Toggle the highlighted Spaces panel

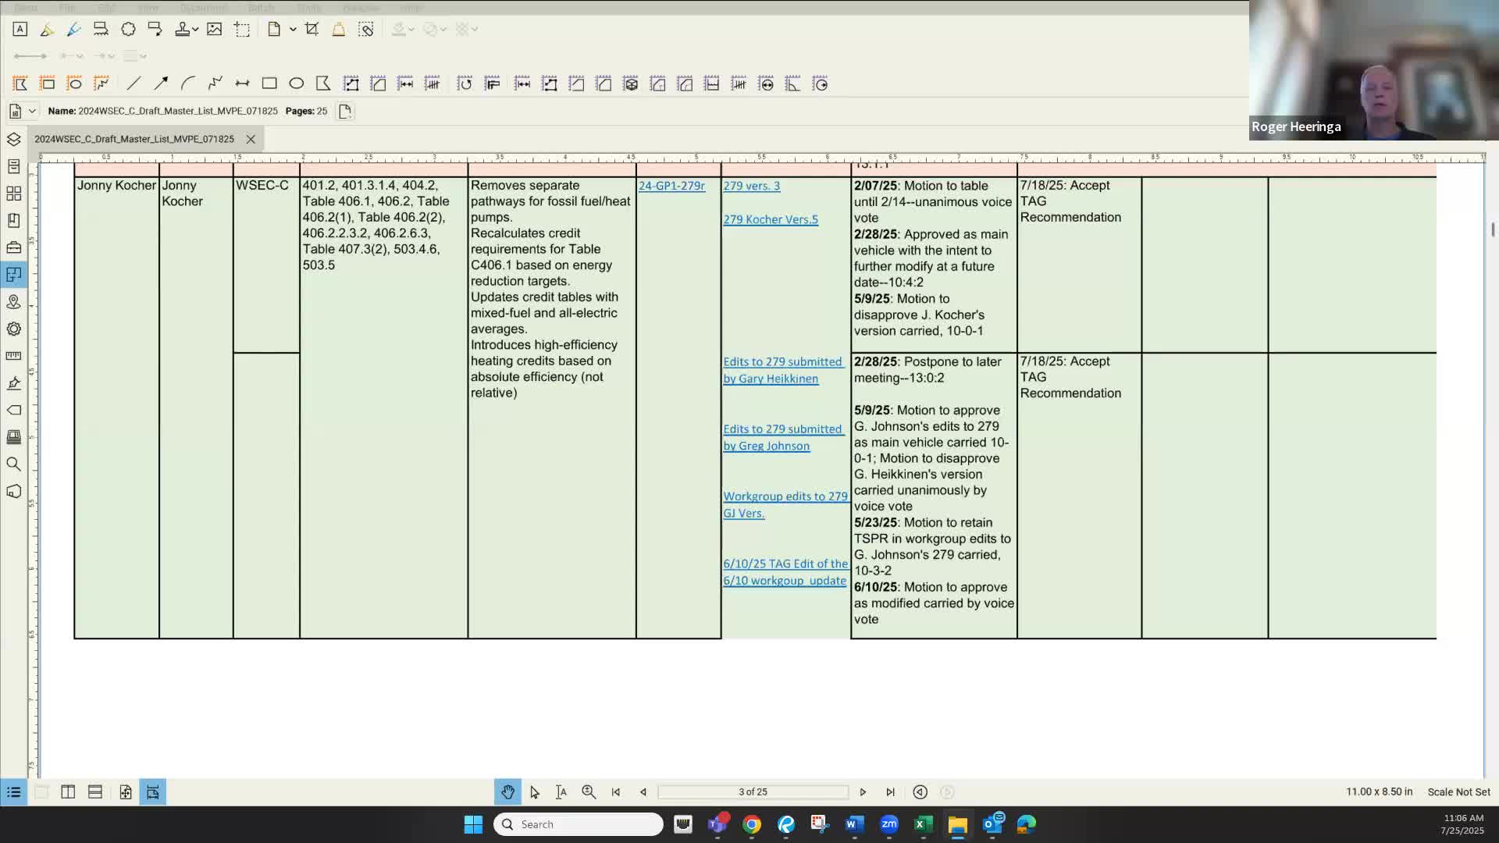(13, 274)
